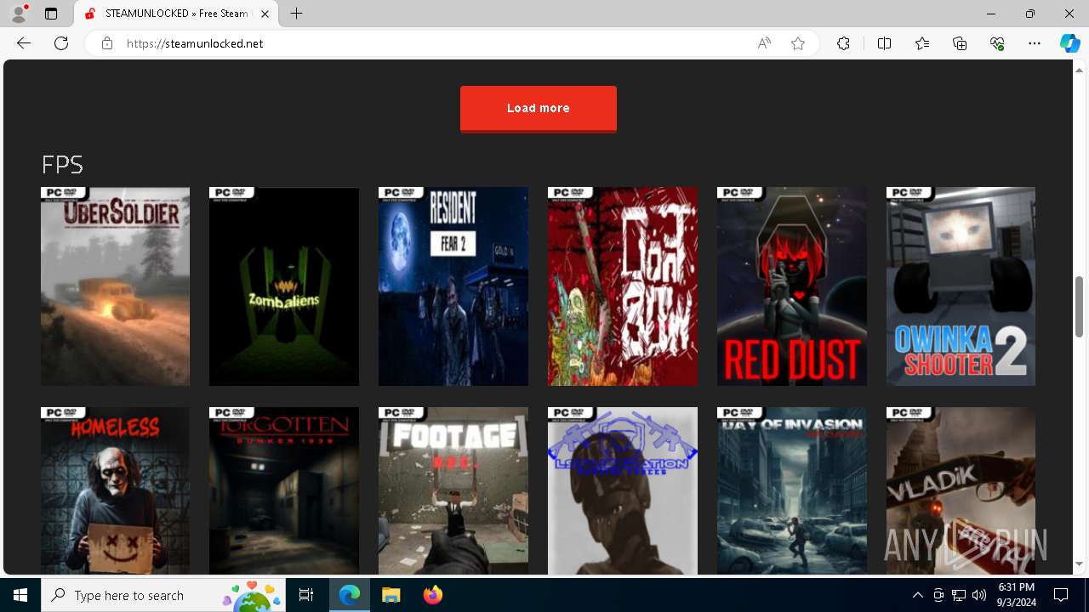Open the taskbar clock and date
Viewport: 1089px width, 612px height.
pos(1016,595)
